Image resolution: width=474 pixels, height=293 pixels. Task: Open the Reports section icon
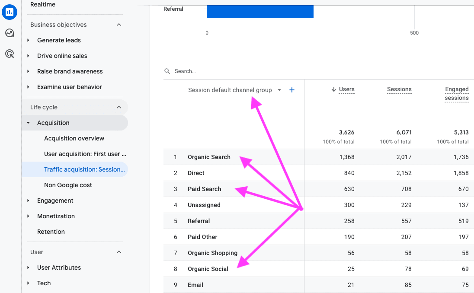[x=10, y=12]
